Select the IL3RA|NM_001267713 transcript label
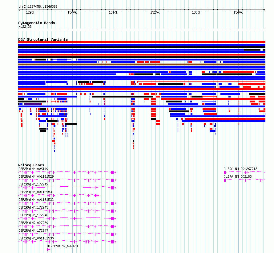Image resolution: width=274 pixels, height=253 pixels. click(241, 169)
